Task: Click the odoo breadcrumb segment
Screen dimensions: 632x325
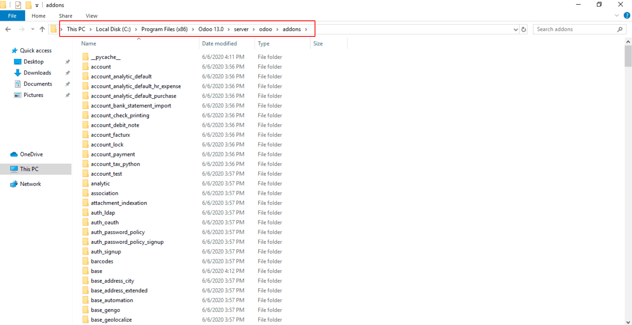Action: pos(265,29)
